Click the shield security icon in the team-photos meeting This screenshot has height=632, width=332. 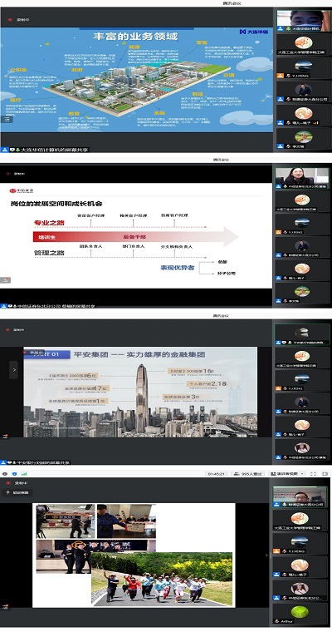click(14, 474)
